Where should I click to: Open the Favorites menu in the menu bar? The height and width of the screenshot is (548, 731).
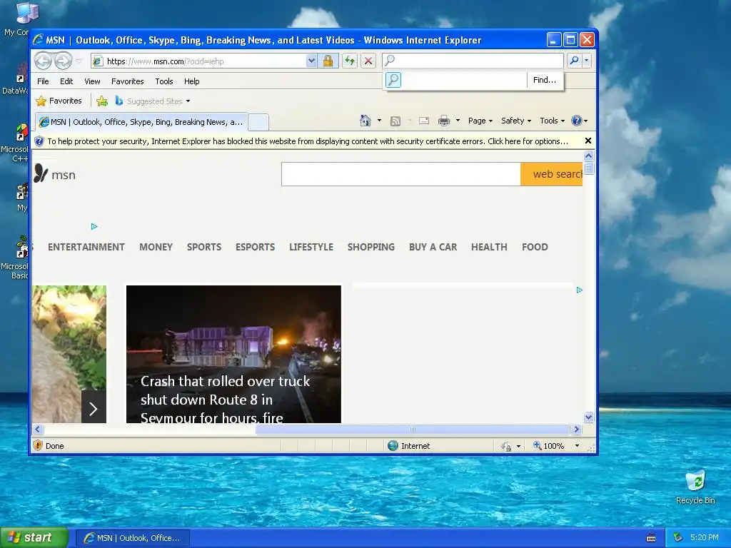click(127, 81)
